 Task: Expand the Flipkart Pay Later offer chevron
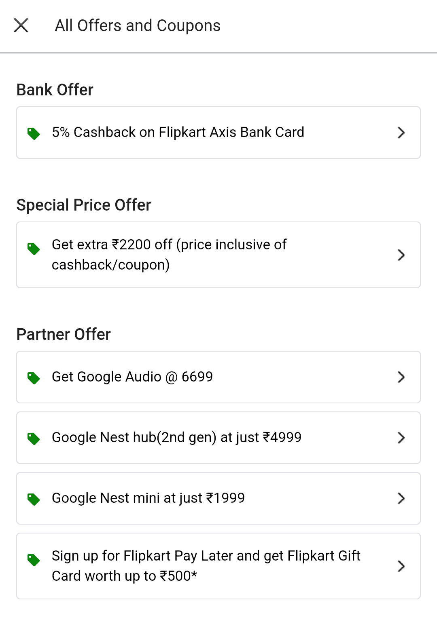401,566
